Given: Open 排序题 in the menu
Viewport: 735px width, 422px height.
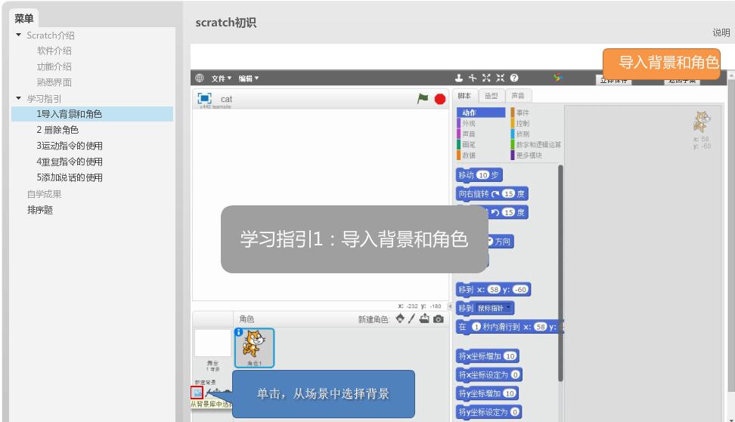Looking at the screenshot, I should coord(40,210).
